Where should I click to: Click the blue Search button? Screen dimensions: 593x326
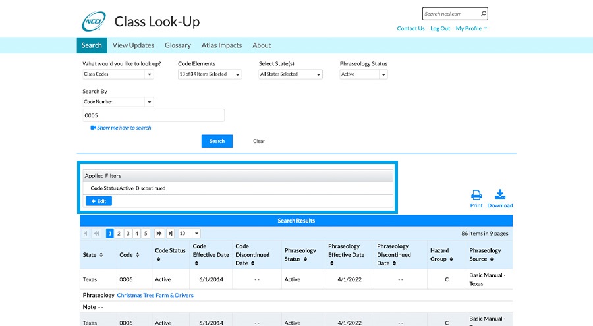(x=217, y=141)
